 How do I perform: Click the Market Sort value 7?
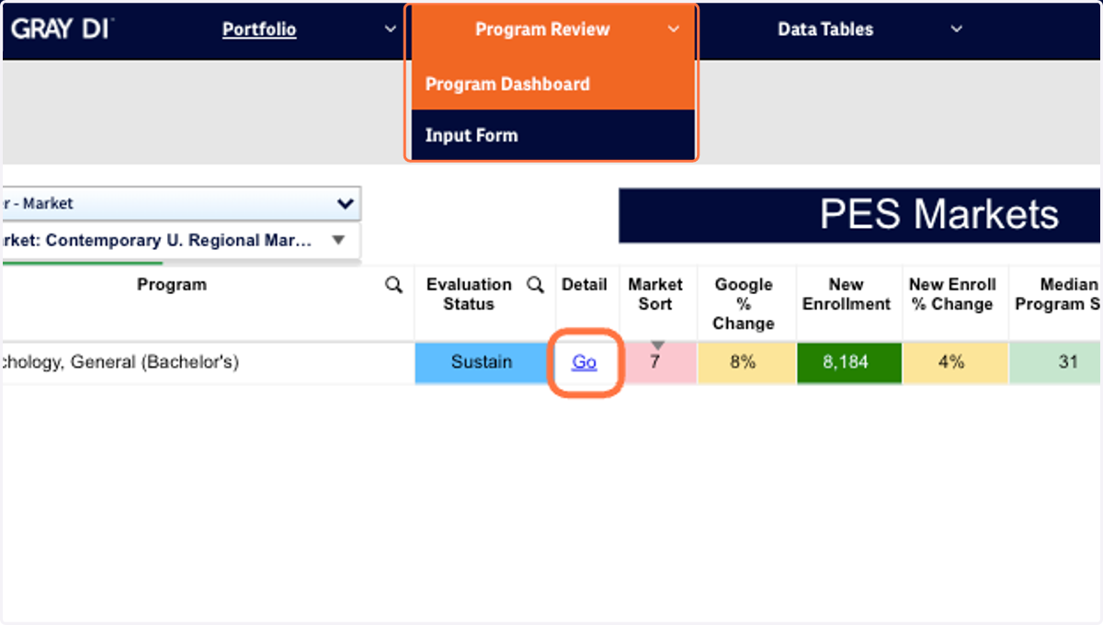click(655, 362)
